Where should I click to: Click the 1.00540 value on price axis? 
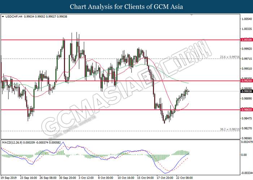[246, 19]
